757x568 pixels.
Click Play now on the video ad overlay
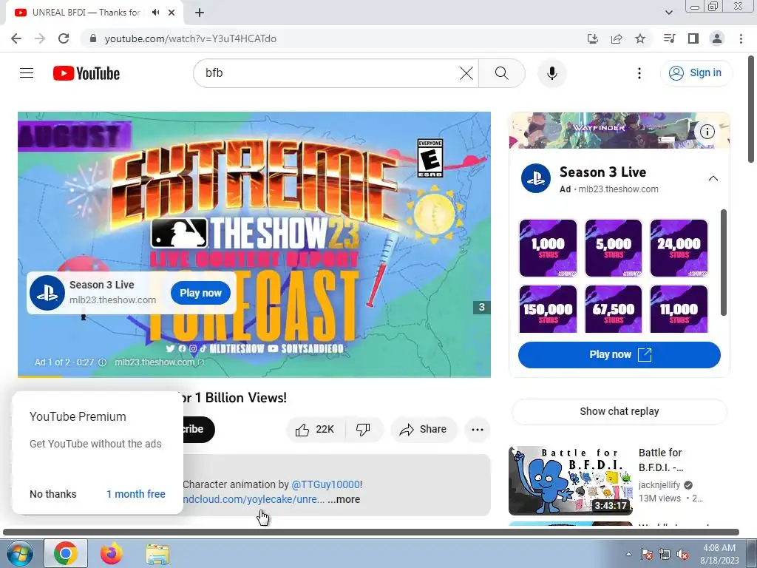pyautogui.click(x=200, y=293)
